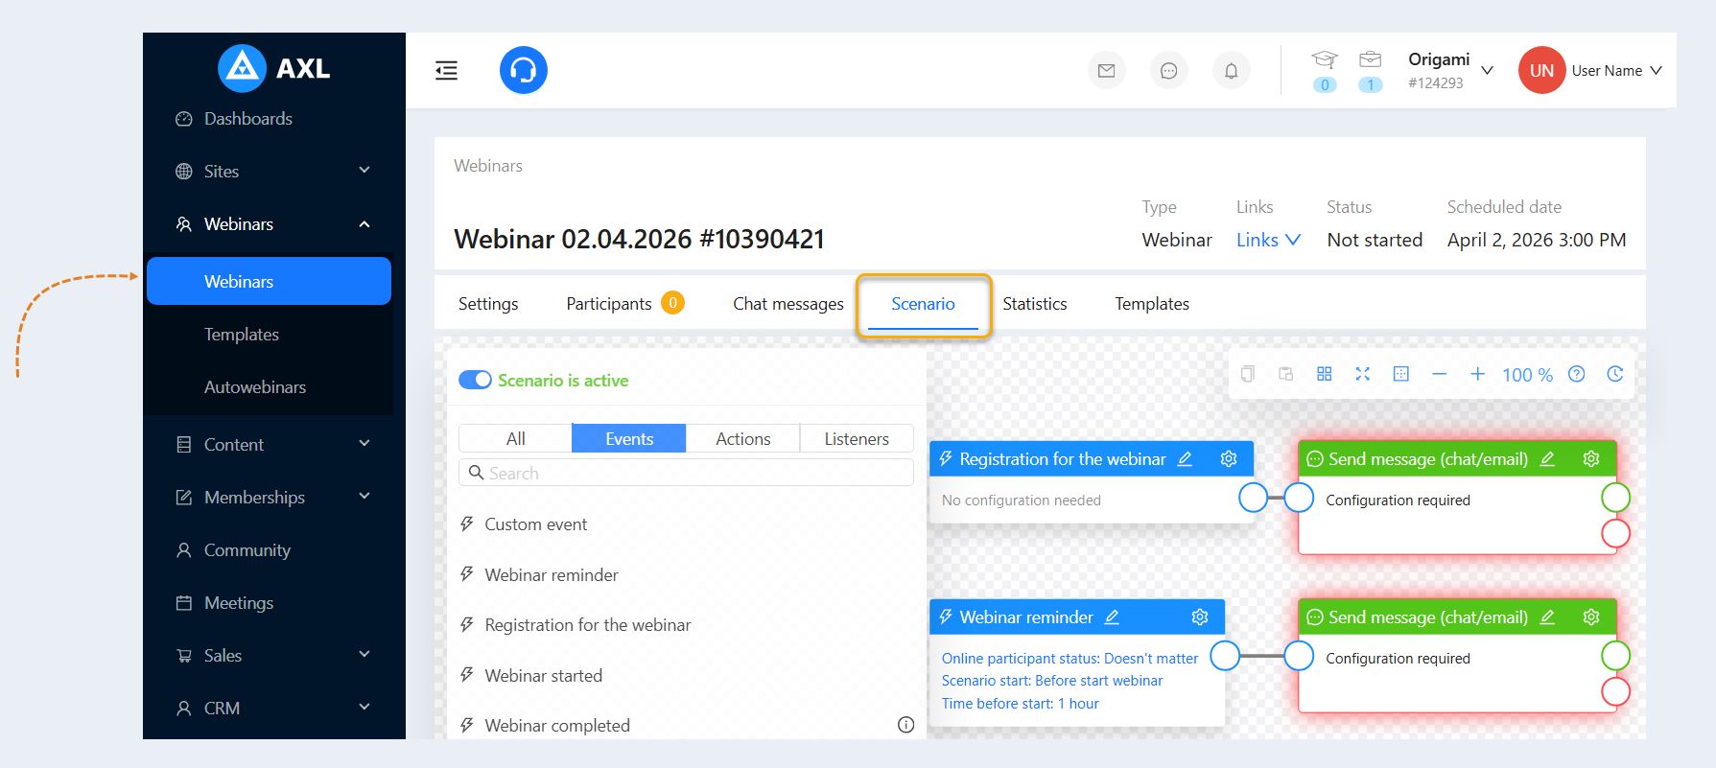Click the dotted grid icon in scenario toolbar
The height and width of the screenshot is (768, 1716).
(x=1400, y=374)
